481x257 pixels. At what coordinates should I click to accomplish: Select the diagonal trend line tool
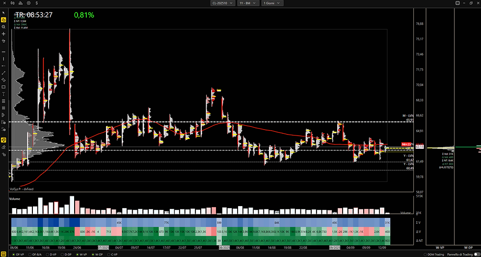point(3,73)
